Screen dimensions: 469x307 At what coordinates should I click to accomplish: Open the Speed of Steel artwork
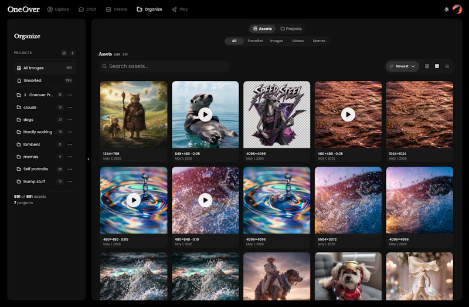(277, 114)
